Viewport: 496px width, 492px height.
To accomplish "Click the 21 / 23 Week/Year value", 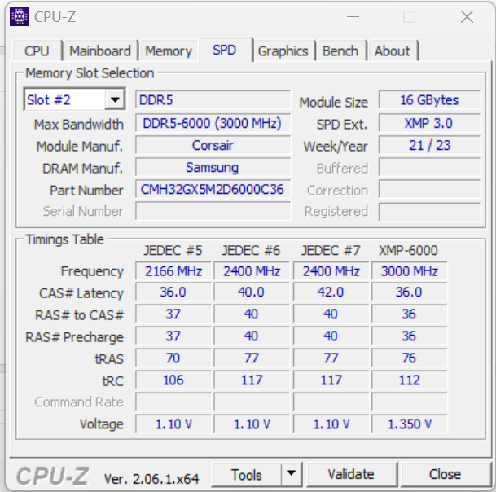I will point(429,145).
